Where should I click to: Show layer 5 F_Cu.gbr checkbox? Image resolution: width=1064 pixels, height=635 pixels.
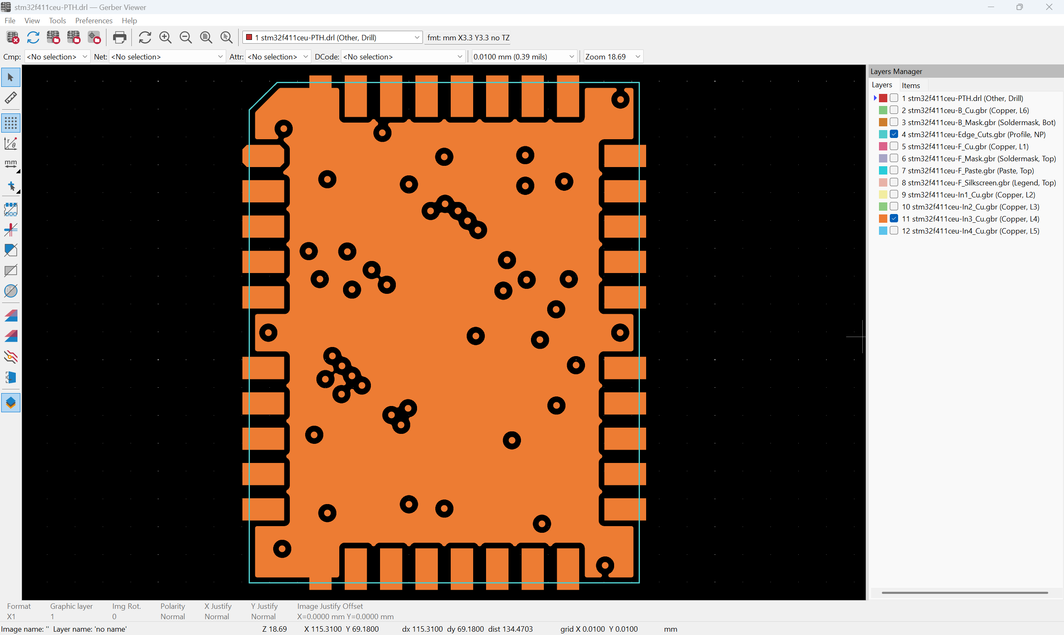[894, 146]
